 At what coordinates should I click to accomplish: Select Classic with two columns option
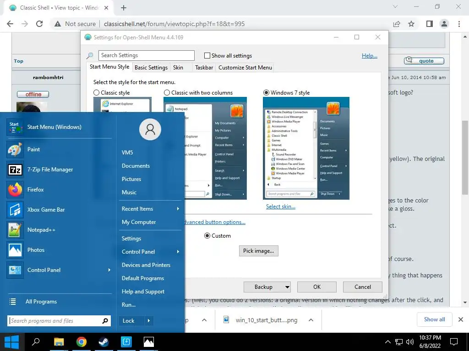[167, 92]
